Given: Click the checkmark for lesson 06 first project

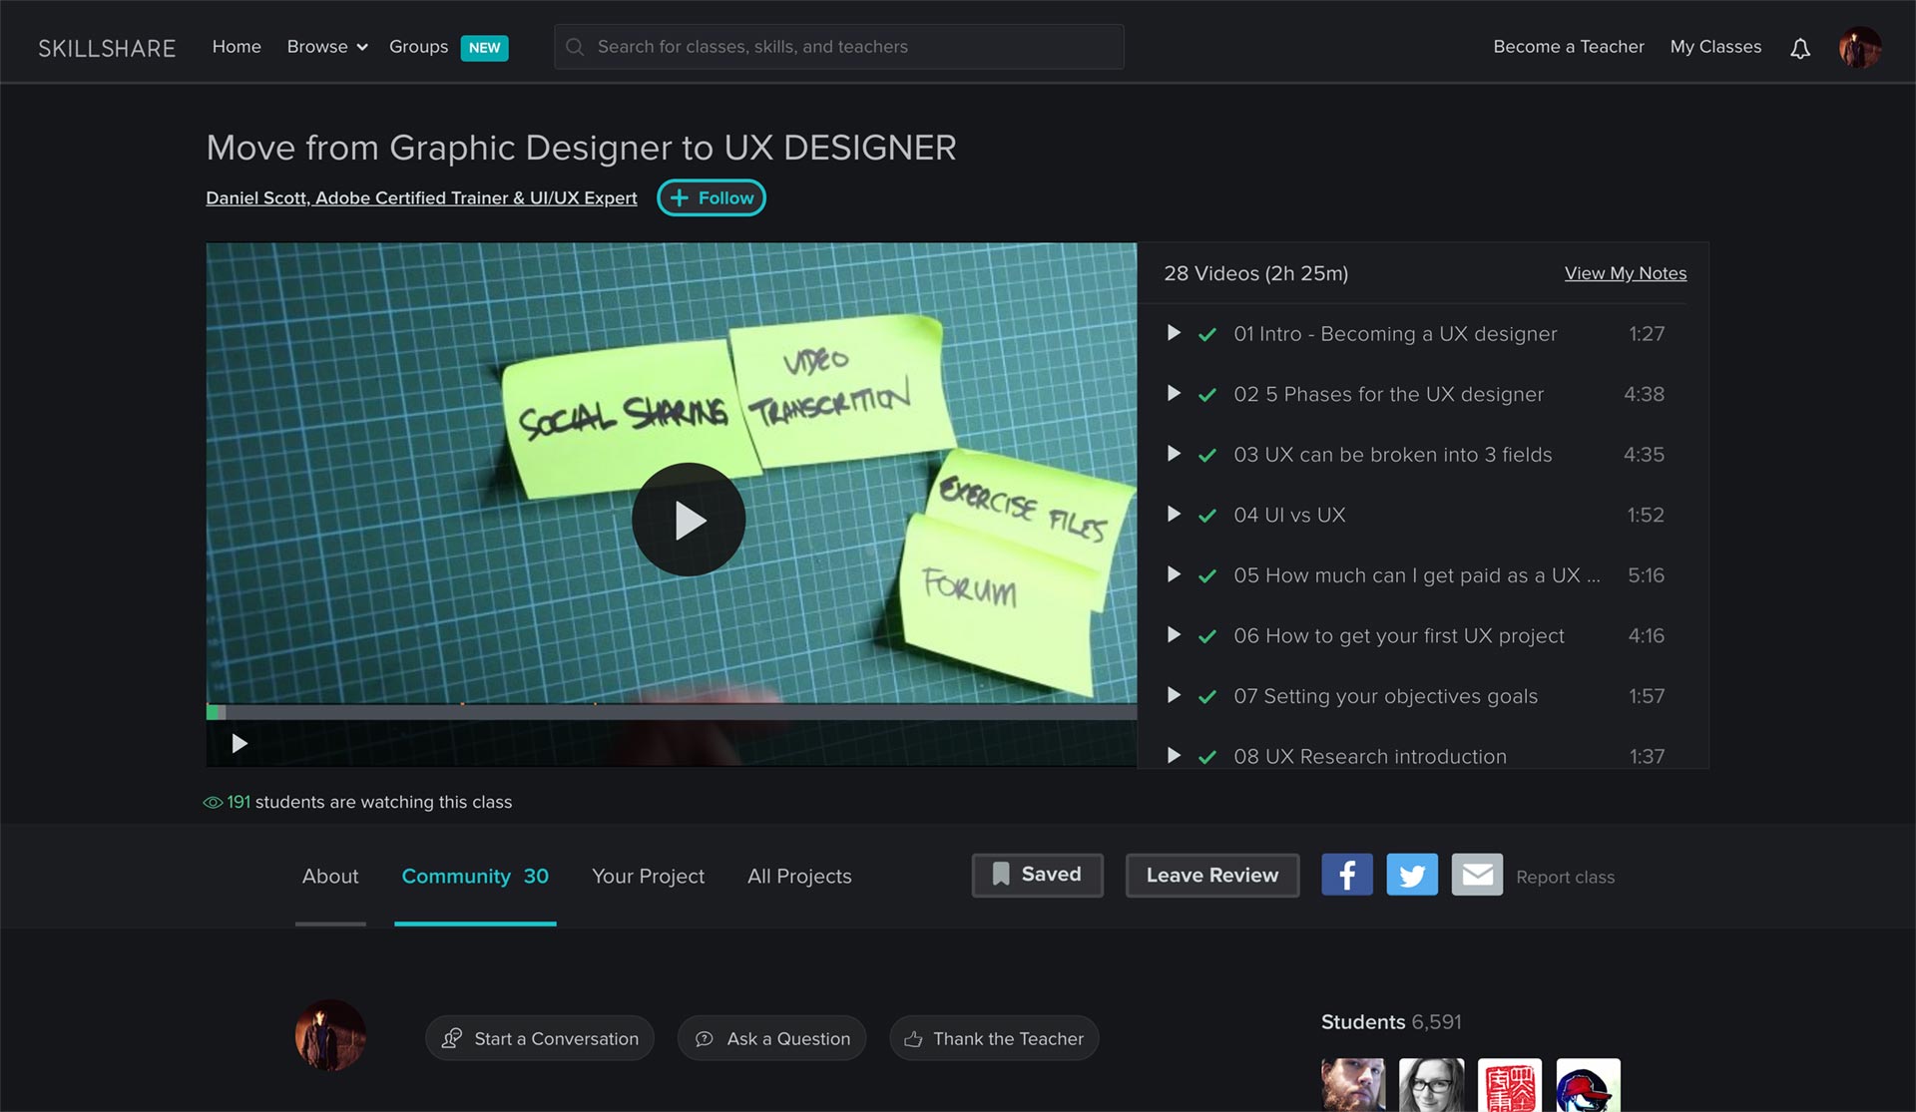Looking at the screenshot, I should click(x=1207, y=636).
